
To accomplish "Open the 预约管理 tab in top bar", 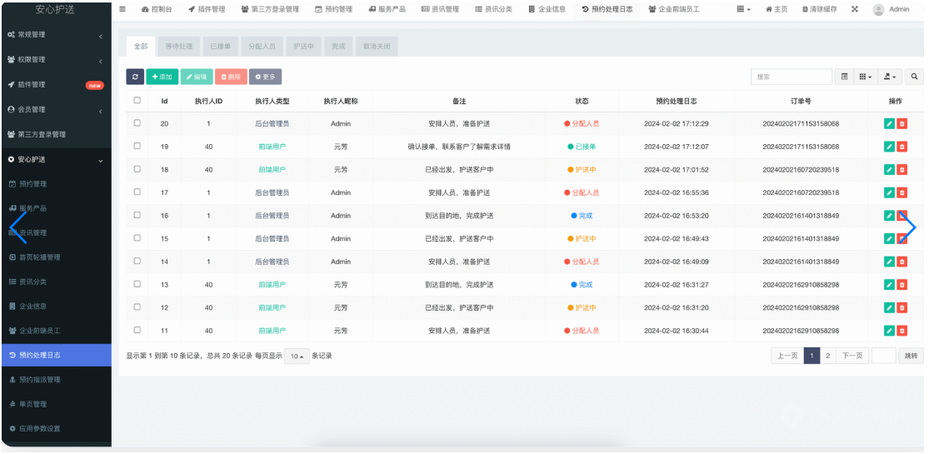I will click(x=333, y=9).
